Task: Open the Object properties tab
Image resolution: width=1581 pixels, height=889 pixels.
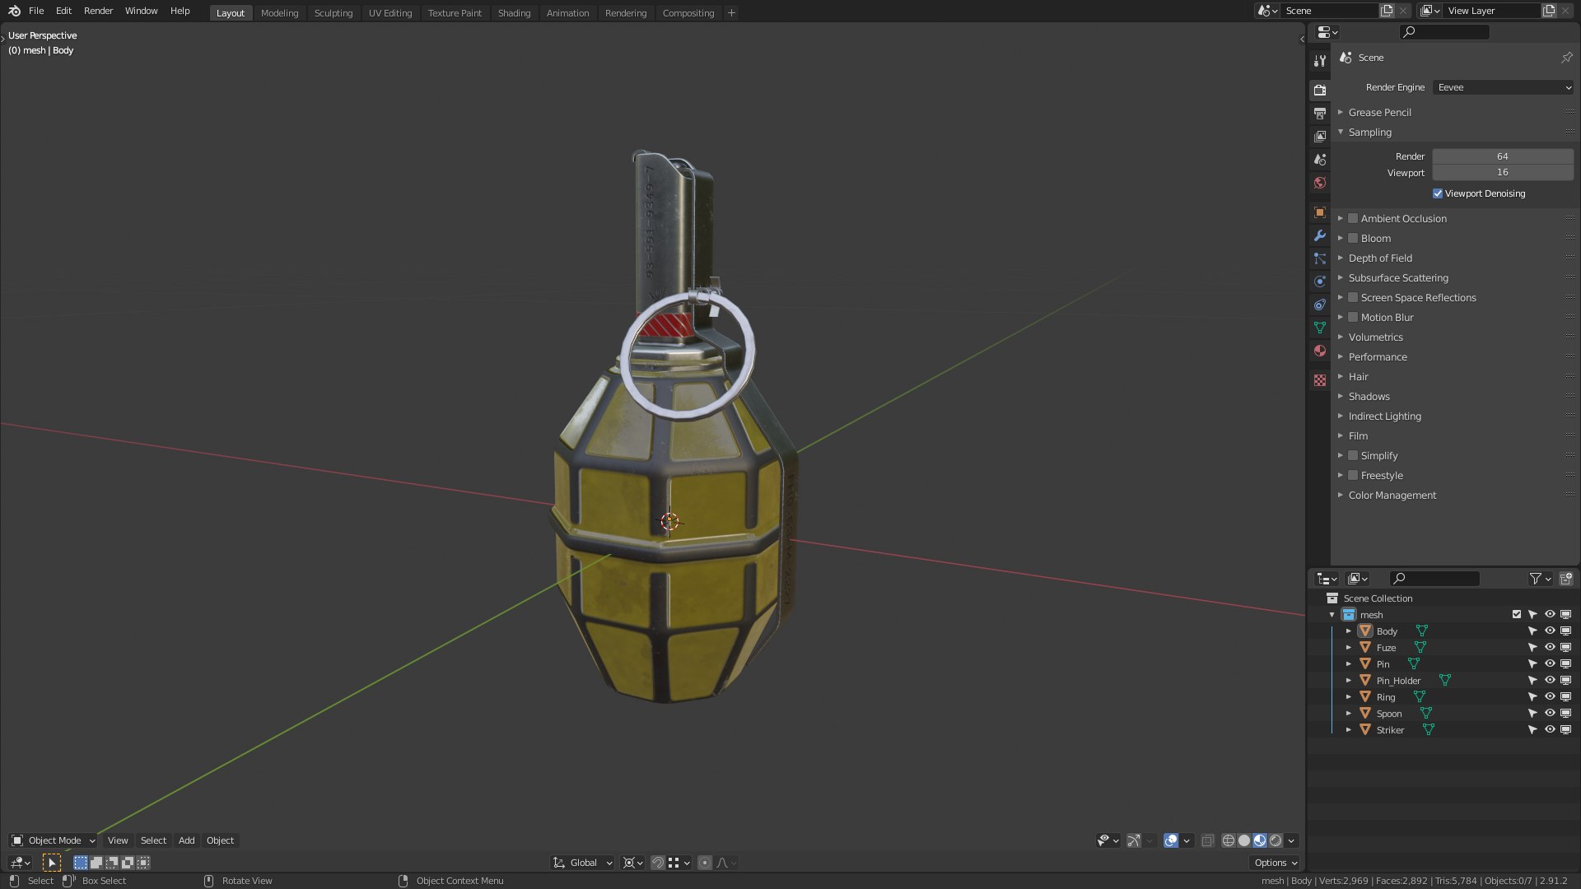Action: click(1320, 212)
